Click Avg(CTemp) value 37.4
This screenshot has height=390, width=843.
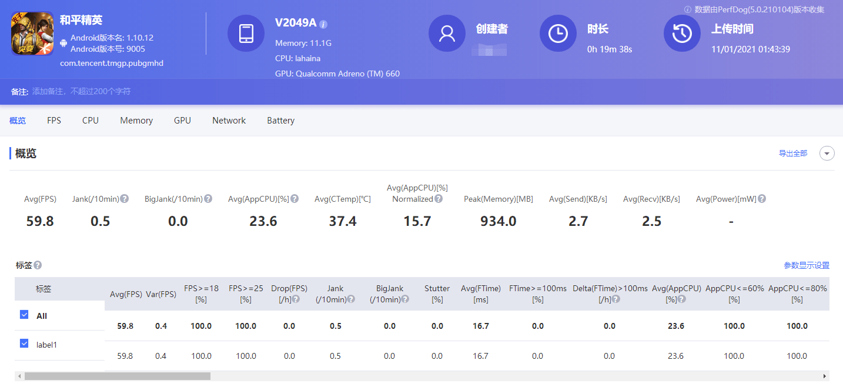343,221
